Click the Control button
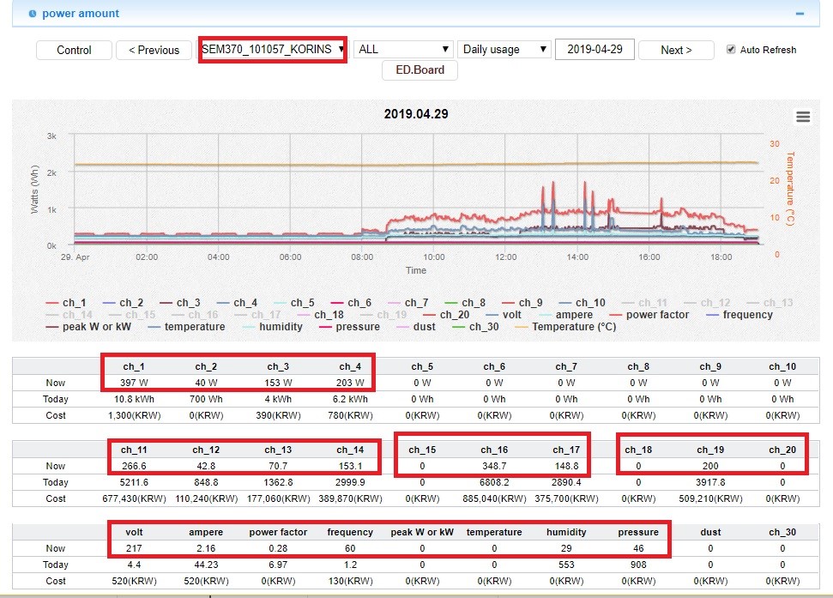Screen dimensions: 833x598 tap(75, 50)
